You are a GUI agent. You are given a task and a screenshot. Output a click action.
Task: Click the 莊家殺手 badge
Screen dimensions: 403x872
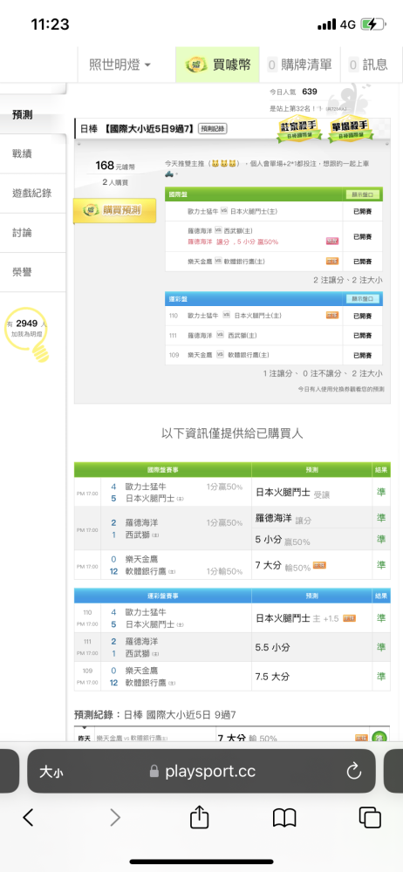tap(301, 130)
